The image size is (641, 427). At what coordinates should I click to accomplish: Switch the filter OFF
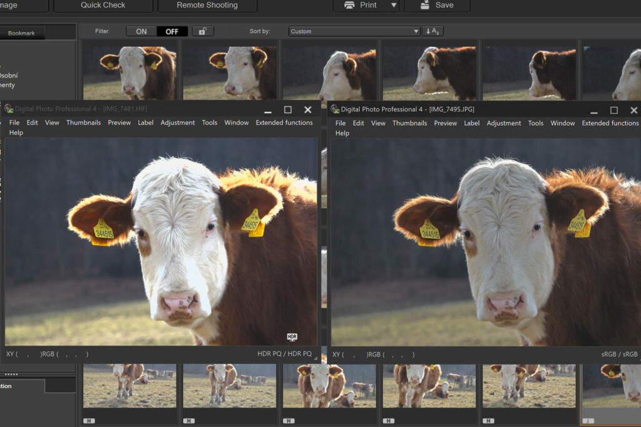click(x=172, y=31)
